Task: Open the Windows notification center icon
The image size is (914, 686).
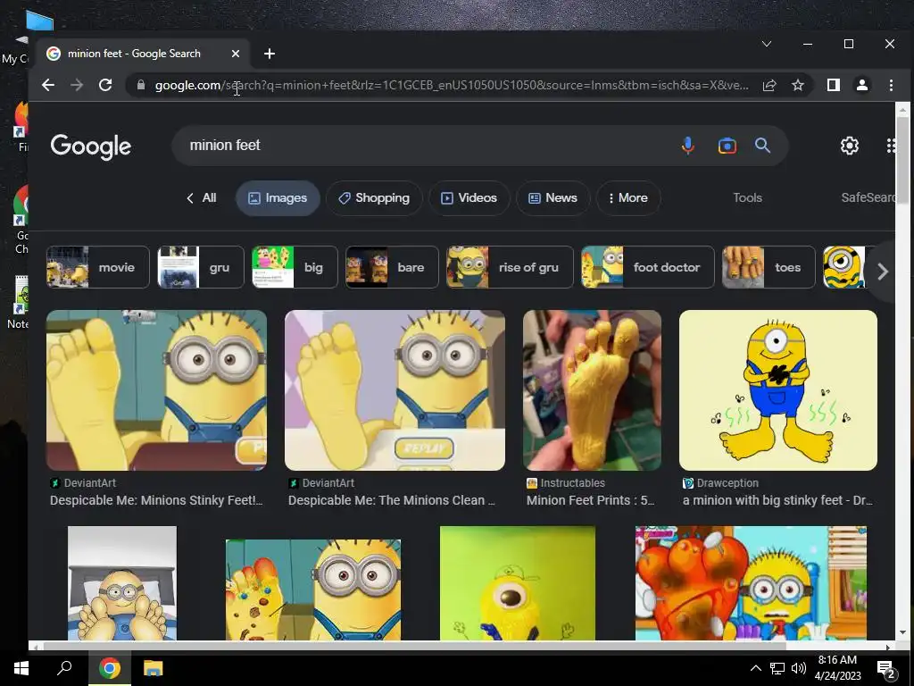Action: 886,669
